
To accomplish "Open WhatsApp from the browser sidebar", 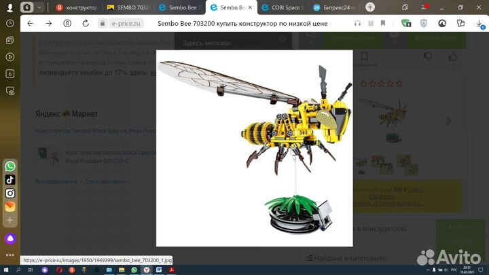I will (10, 166).
